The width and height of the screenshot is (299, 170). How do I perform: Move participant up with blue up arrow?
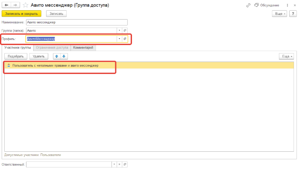tap(56, 56)
